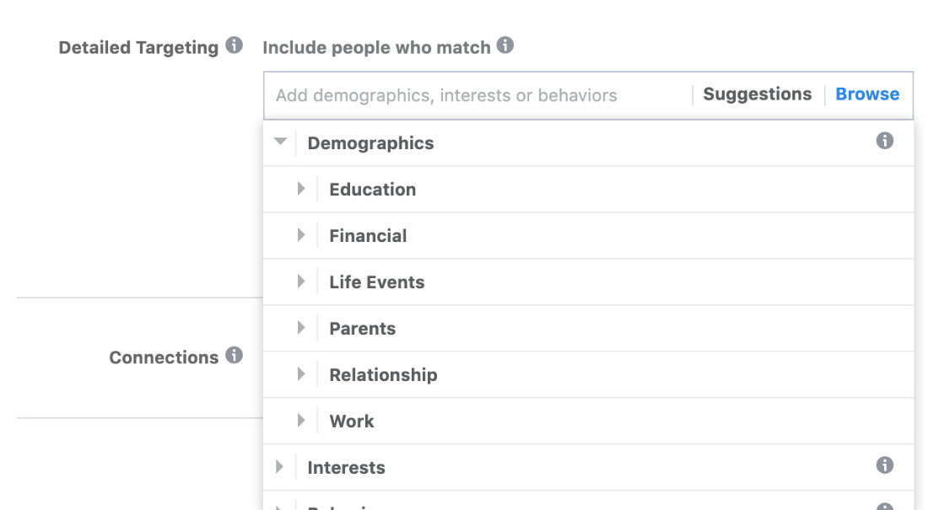Expand the Education subcategory arrow
Viewport: 928px width, 510px height.
pyautogui.click(x=301, y=189)
